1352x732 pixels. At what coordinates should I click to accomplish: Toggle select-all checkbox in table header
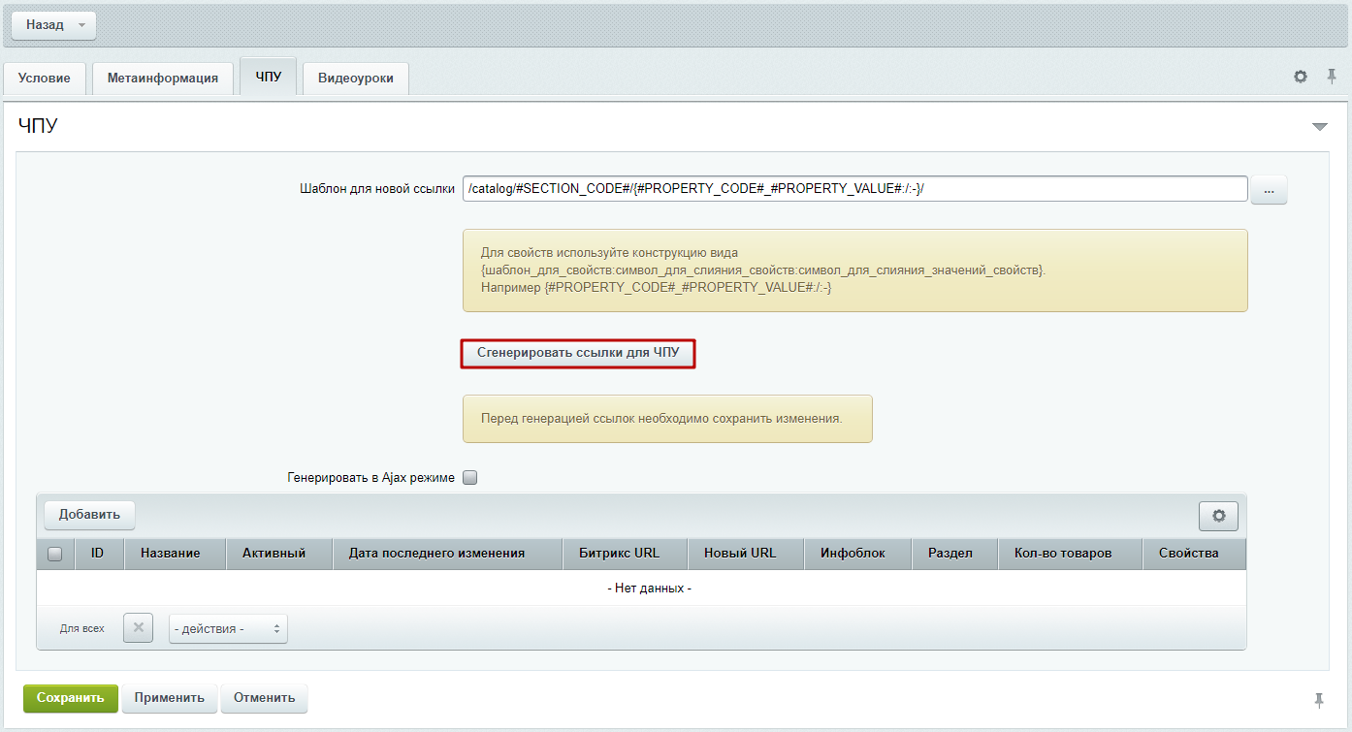click(x=55, y=554)
